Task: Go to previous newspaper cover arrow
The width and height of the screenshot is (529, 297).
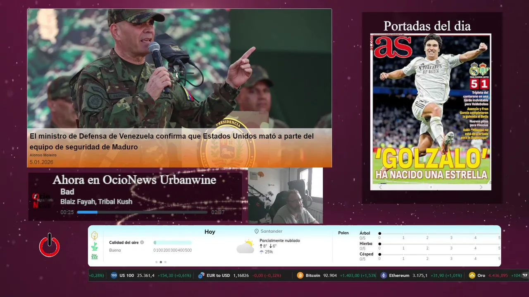Action: pos(381,187)
